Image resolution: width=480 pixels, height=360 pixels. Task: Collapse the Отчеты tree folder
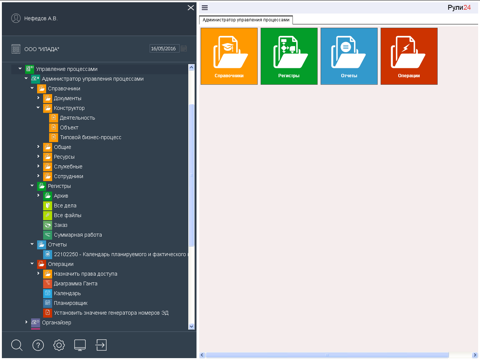(32, 244)
